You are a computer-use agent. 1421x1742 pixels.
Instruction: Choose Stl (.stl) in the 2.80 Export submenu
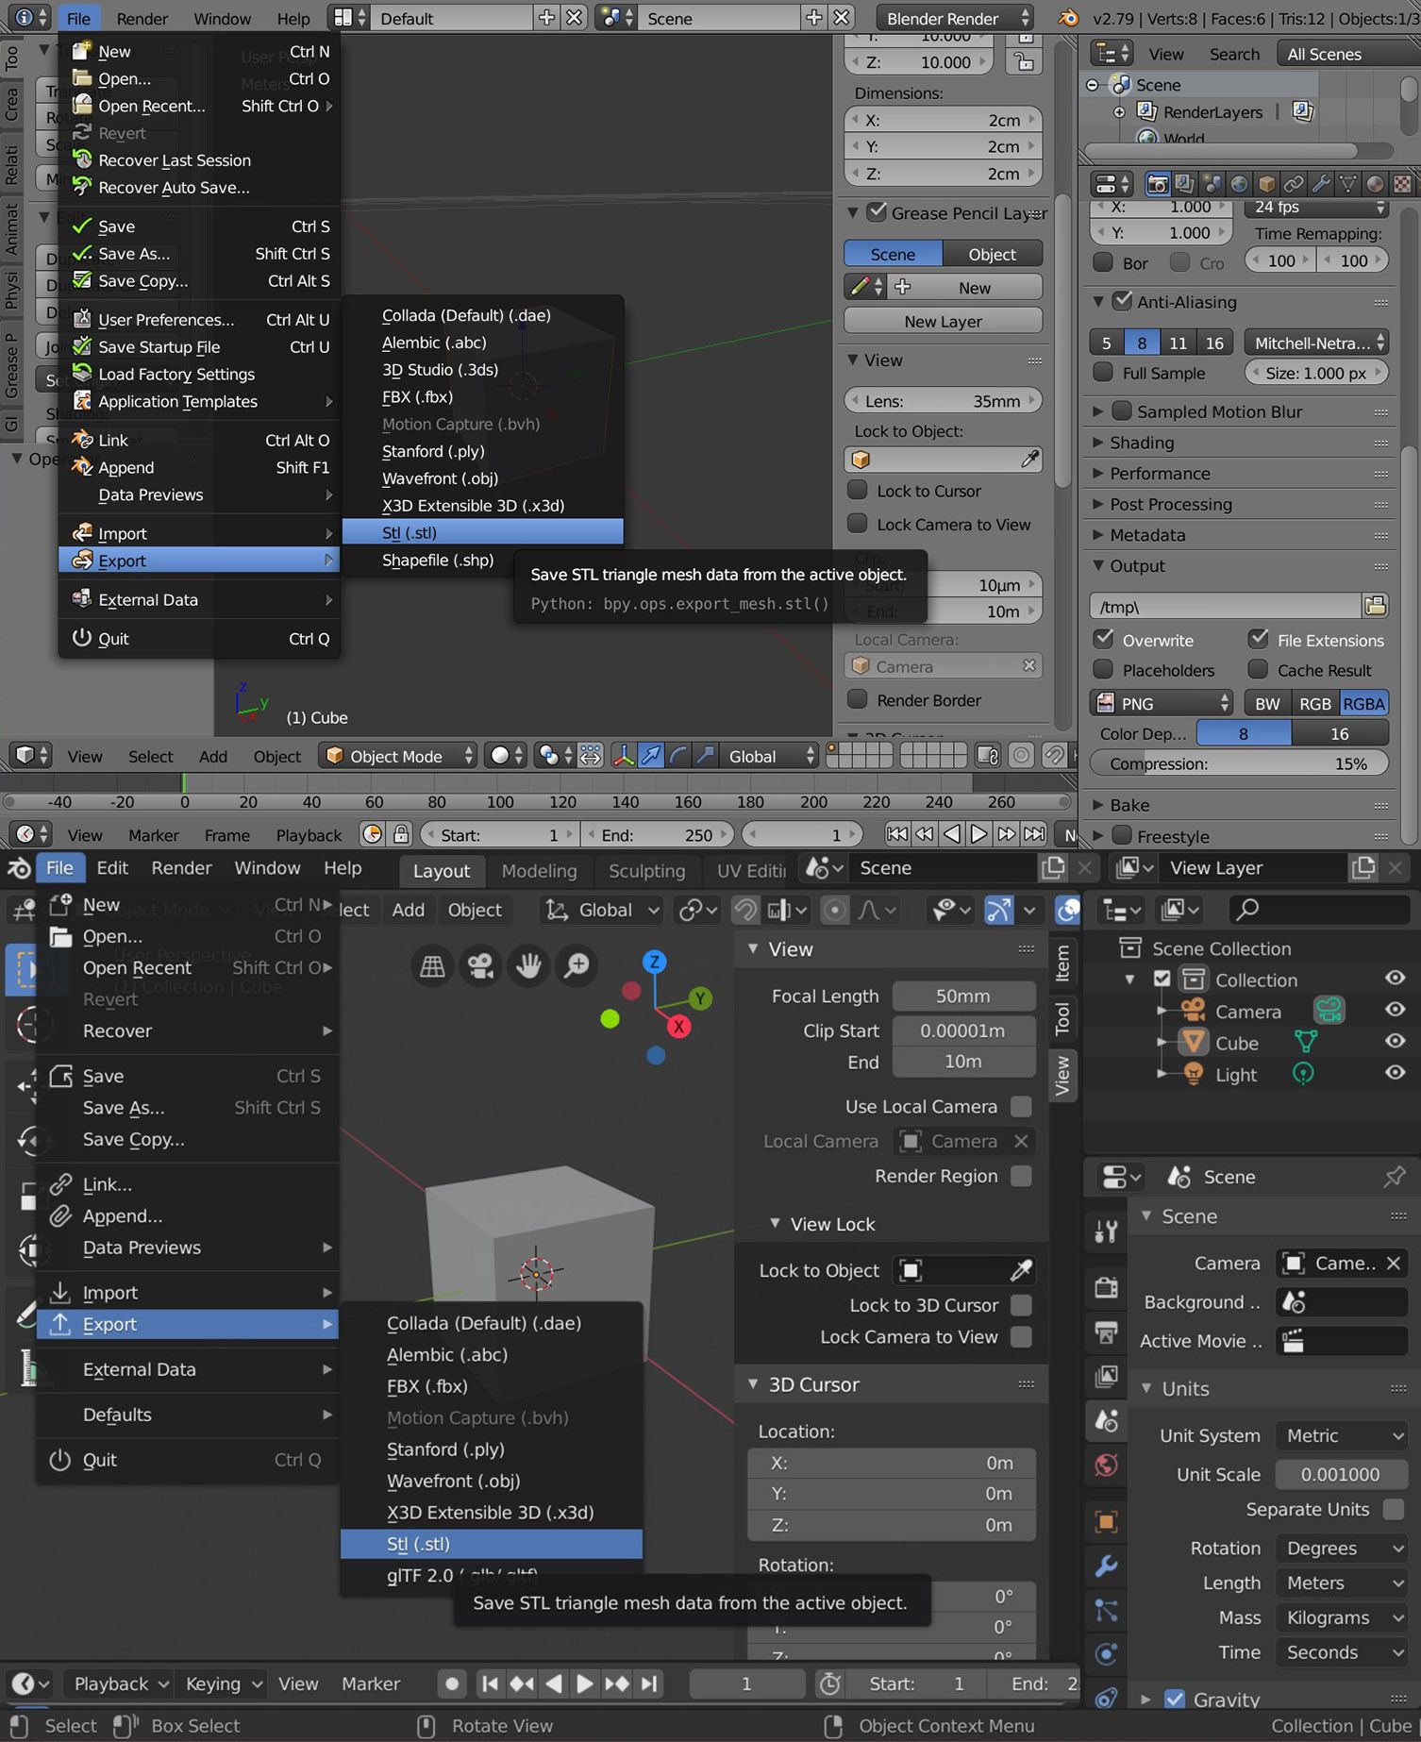491,1544
